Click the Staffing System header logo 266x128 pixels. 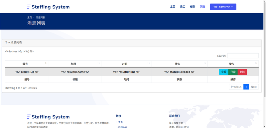click(x=48, y=7)
